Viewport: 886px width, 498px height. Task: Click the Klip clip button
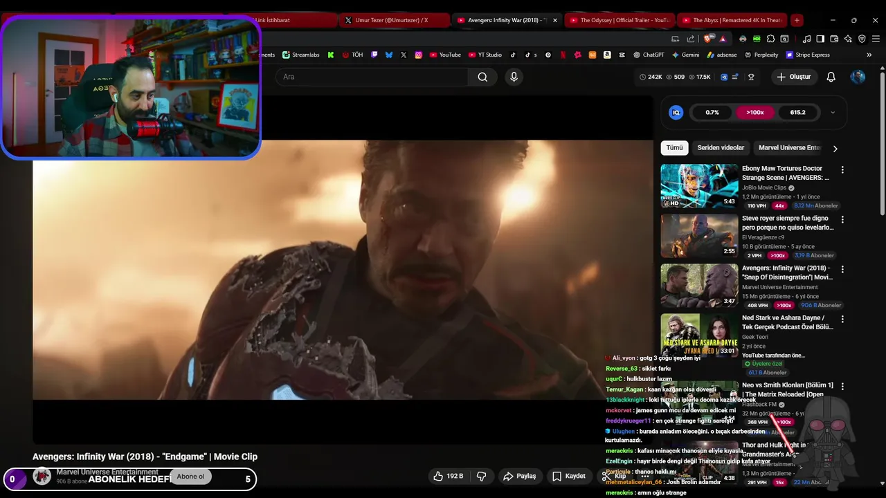[x=614, y=476]
